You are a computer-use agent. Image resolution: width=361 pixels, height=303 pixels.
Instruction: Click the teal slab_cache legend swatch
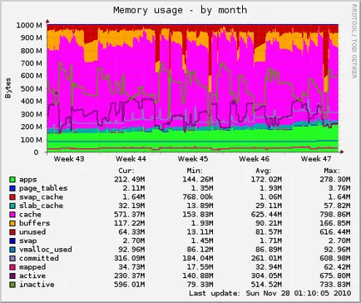(12, 206)
